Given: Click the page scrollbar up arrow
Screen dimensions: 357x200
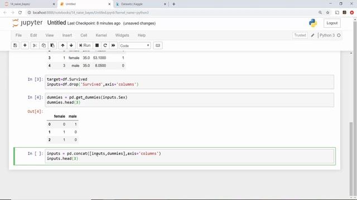Looking at the screenshot, I should coord(355,20).
